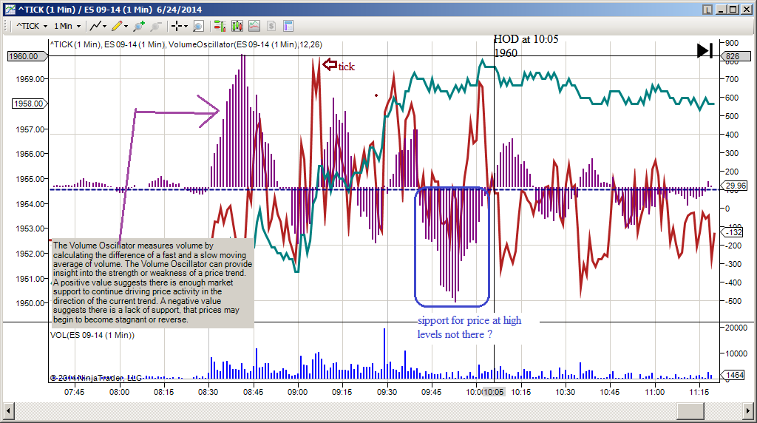The image size is (757, 423).
Task: Click the 1955.00 price axis label
Action: [30, 179]
